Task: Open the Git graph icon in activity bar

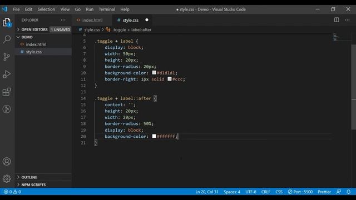Action: 7,109
